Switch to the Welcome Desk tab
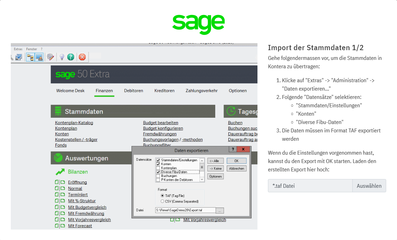 tap(70, 91)
